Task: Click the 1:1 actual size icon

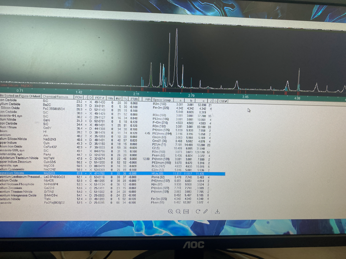Action: 187,211
